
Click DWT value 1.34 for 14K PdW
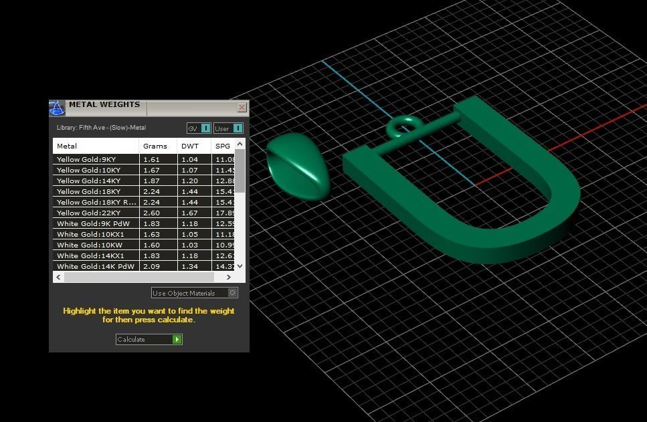[x=190, y=266]
